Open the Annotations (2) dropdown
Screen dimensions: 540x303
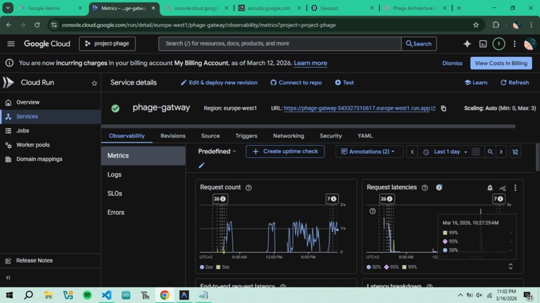point(369,152)
